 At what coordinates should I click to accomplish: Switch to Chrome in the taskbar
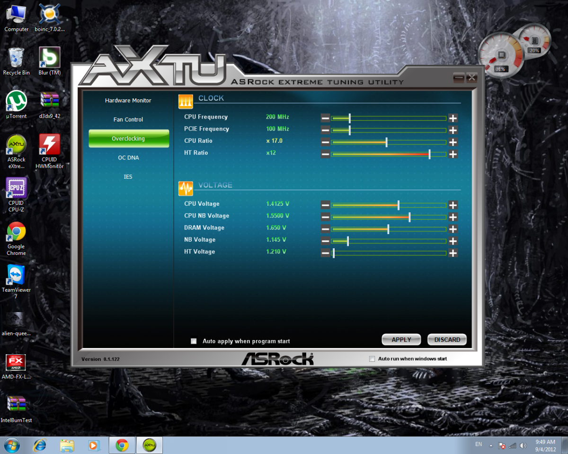pos(122,445)
